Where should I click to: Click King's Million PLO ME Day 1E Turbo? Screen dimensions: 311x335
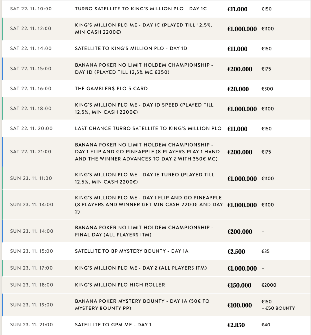point(145,178)
